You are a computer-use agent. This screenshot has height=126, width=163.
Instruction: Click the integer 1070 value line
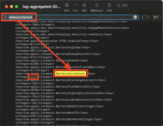point(35,90)
